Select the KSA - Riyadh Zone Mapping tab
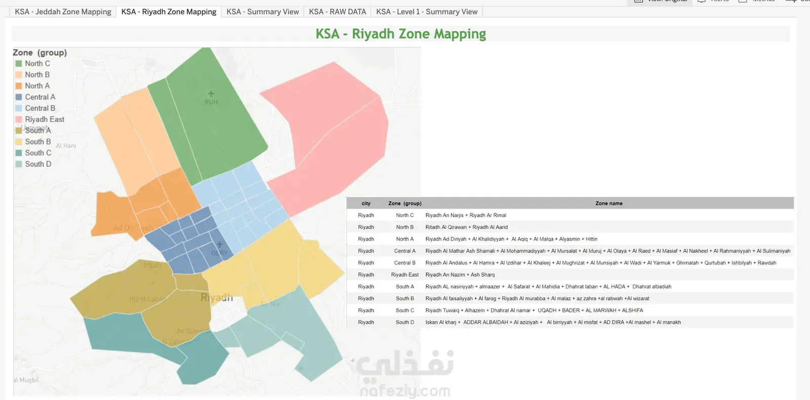The width and height of the screenshot is (810, 400). [169, 12]
